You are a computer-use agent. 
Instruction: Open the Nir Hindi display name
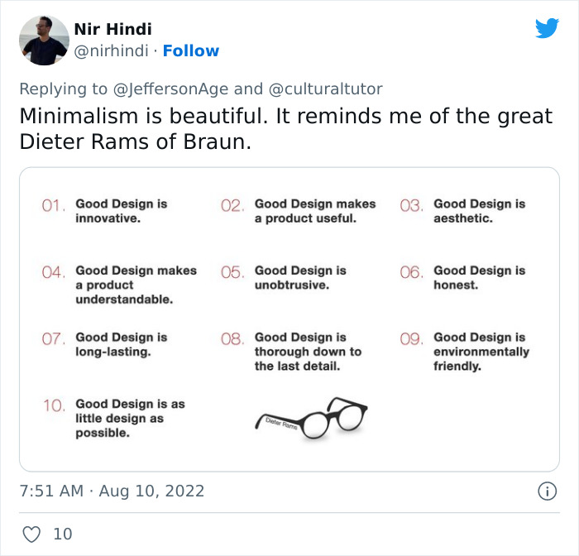pos(112,30)
